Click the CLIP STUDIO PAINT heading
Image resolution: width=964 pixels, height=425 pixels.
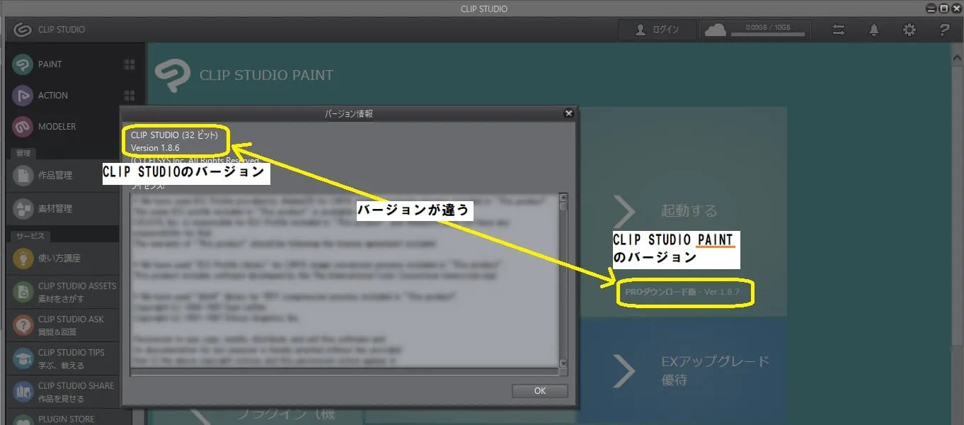point(266,75)
